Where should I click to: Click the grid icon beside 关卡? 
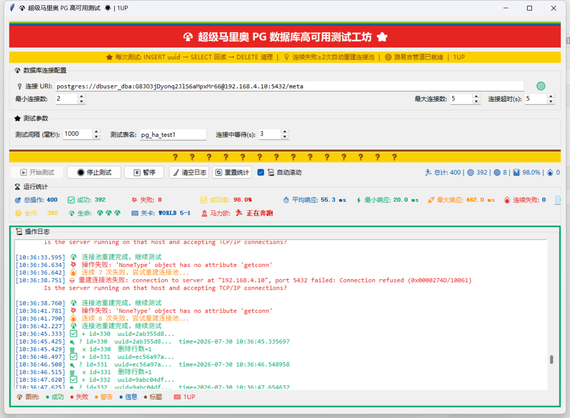135,213
